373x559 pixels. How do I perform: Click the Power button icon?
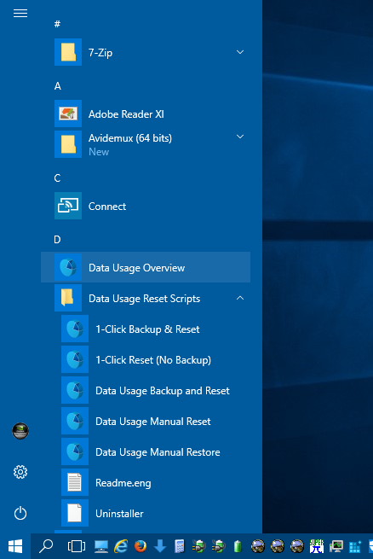[x=20, y=514]
